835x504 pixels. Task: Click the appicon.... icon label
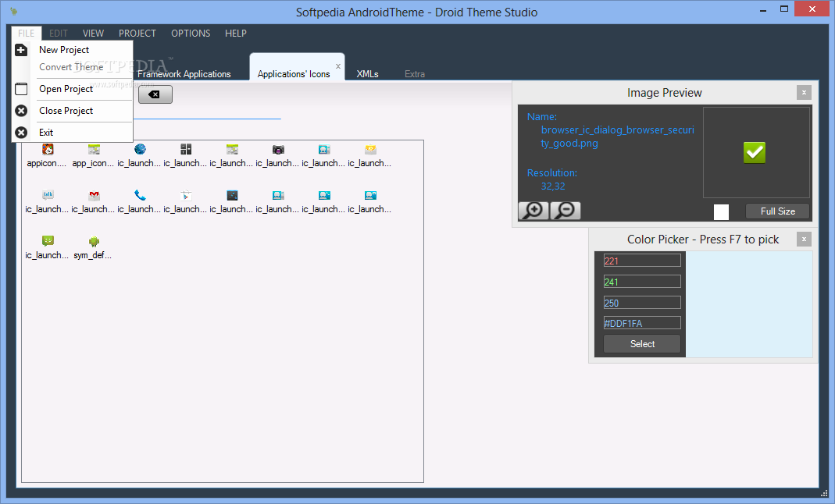point(47,163)
